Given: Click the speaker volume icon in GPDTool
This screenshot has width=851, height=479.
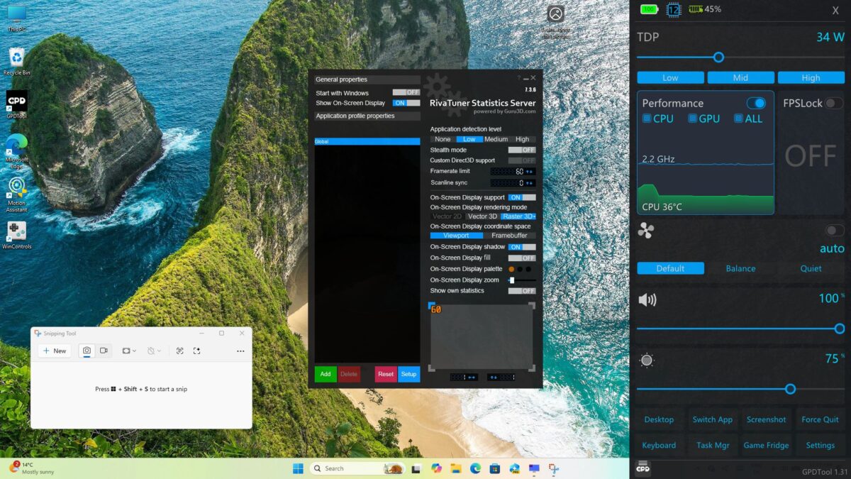Looking at the screenshot, I should (x=648, y=299).
